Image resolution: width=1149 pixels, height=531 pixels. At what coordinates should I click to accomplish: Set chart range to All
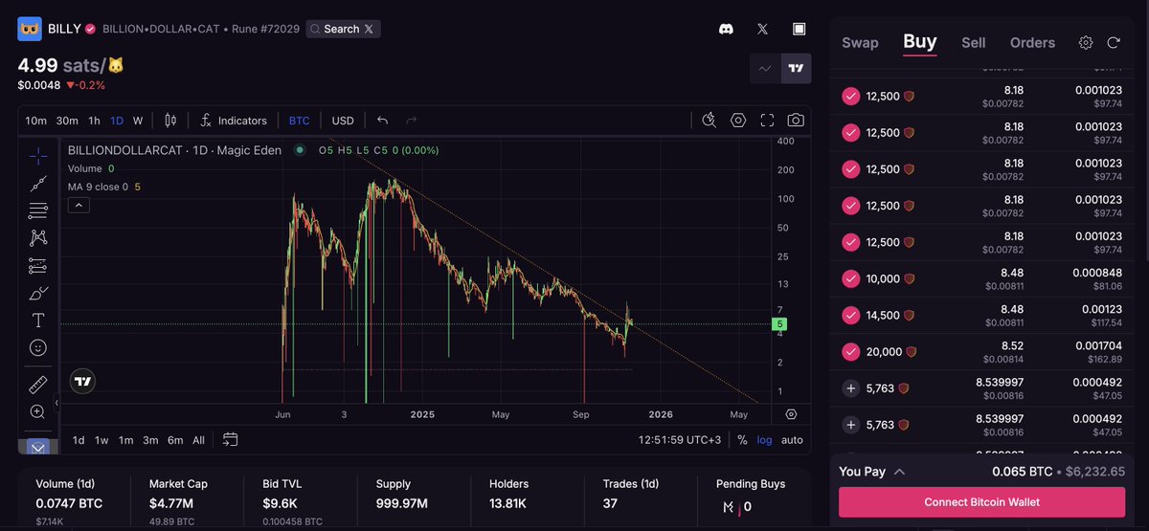click(x=198, y=440)
